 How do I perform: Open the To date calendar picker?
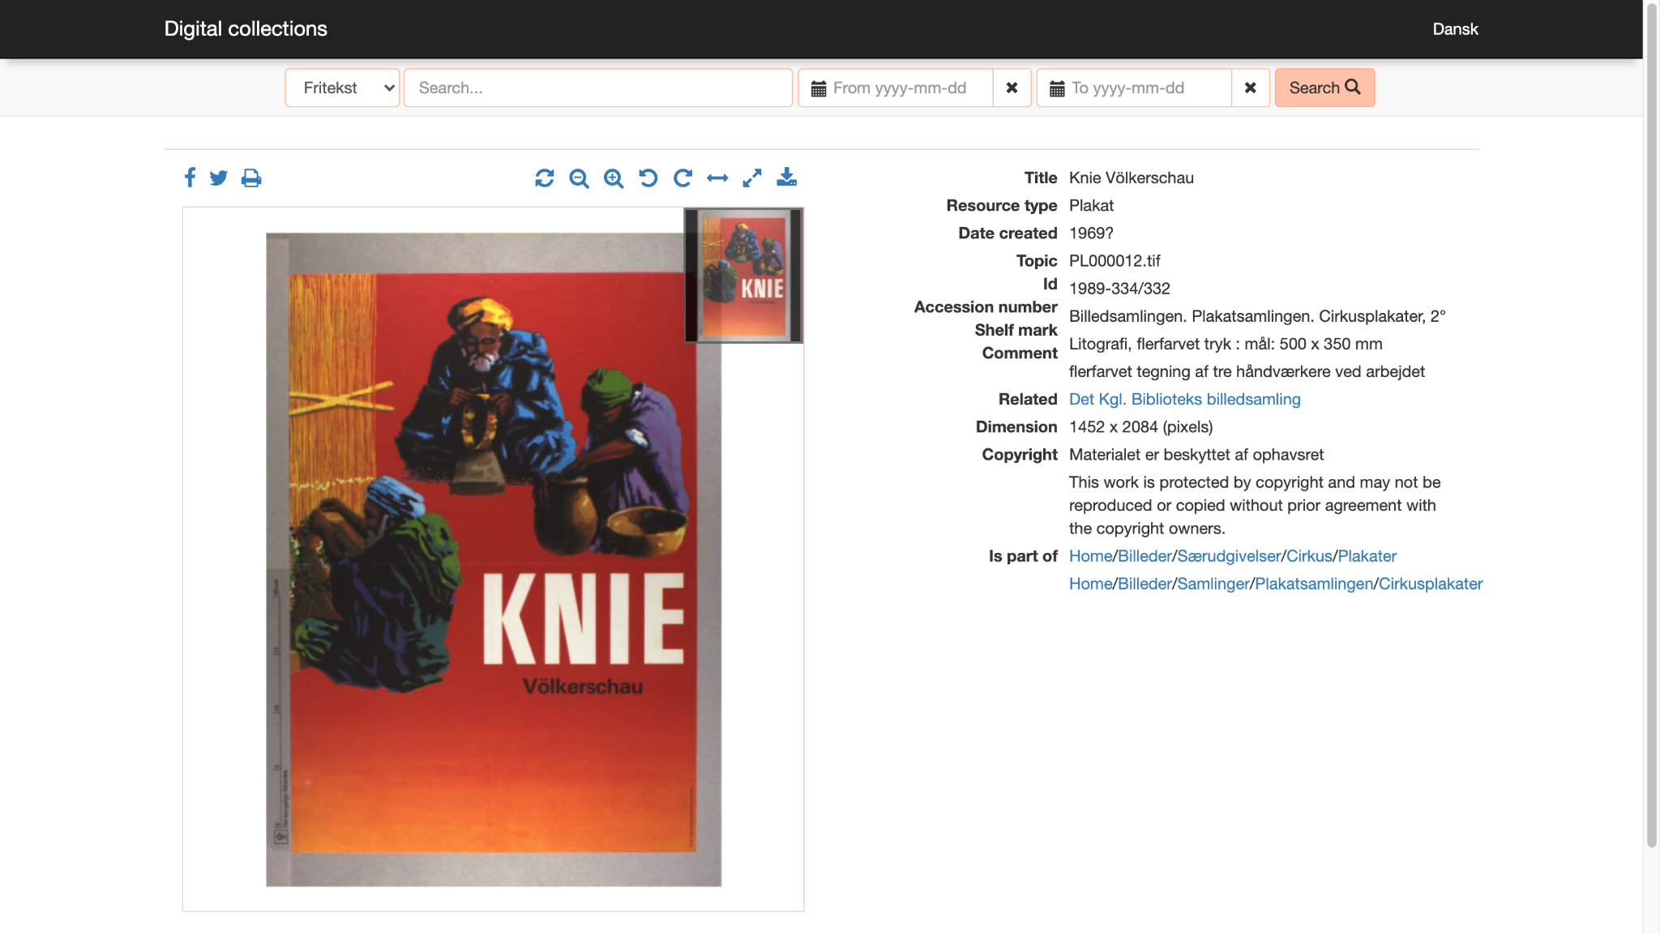pyautogui.click(x=1057, y=88)
